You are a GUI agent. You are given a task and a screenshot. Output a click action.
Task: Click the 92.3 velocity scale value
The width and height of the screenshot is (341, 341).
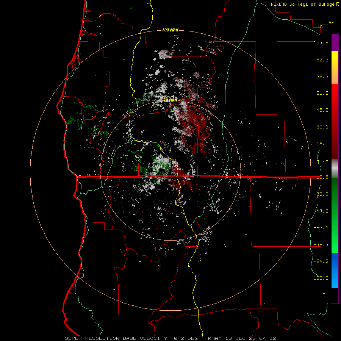tap(322, 59)
